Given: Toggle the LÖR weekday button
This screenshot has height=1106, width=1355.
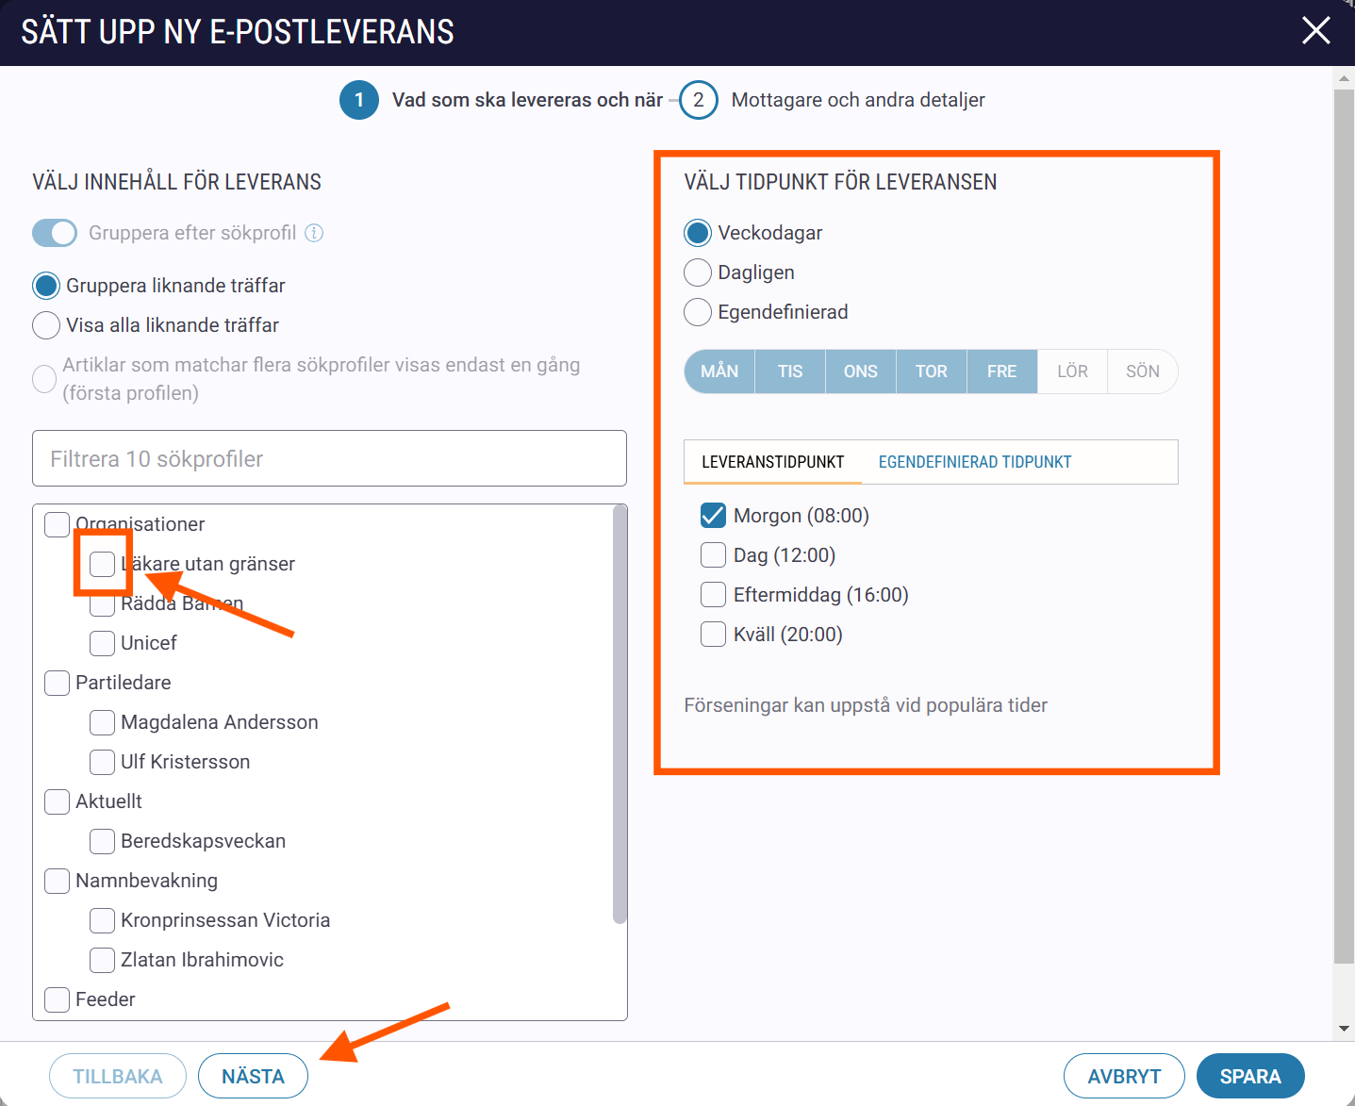Looking at the screenshot, I should (x=1072, y=371).
